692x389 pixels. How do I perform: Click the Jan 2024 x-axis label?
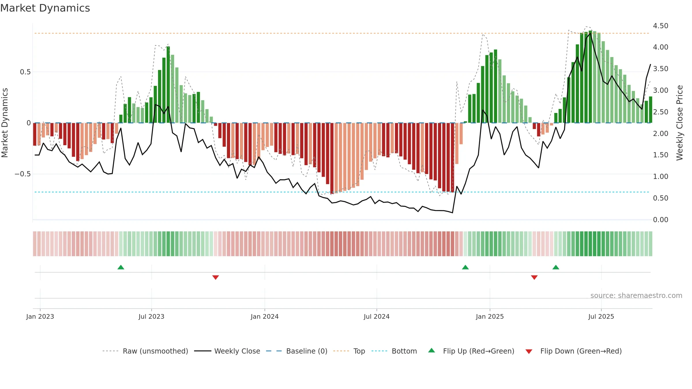[265, 316]
